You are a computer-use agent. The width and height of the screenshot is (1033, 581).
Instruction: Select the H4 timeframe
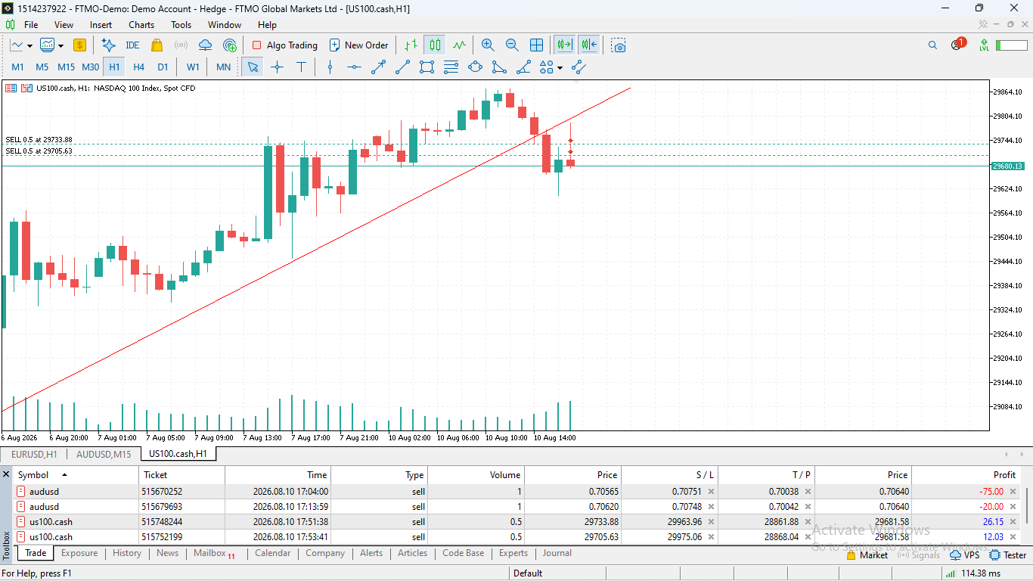(x=139, y=67)
